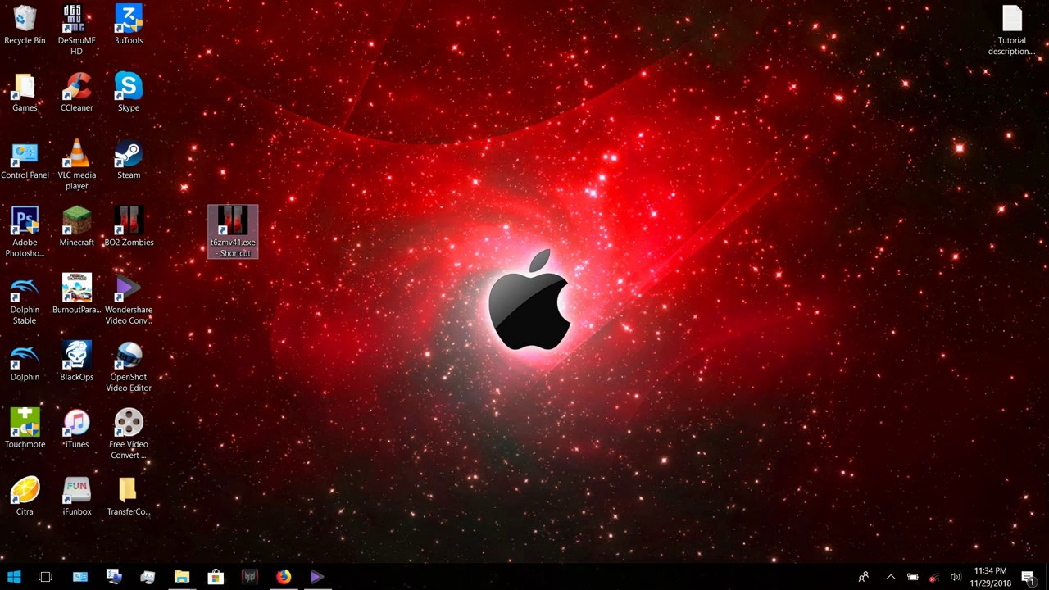
Task: Open the purple Wondershare taskbar app
Action: tap(317, 577)
